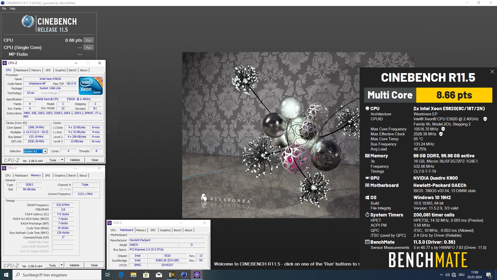Screen dimensions: 497x280
Task: Click the CPUID verified shield icon
Action: [x=485, y=119]
